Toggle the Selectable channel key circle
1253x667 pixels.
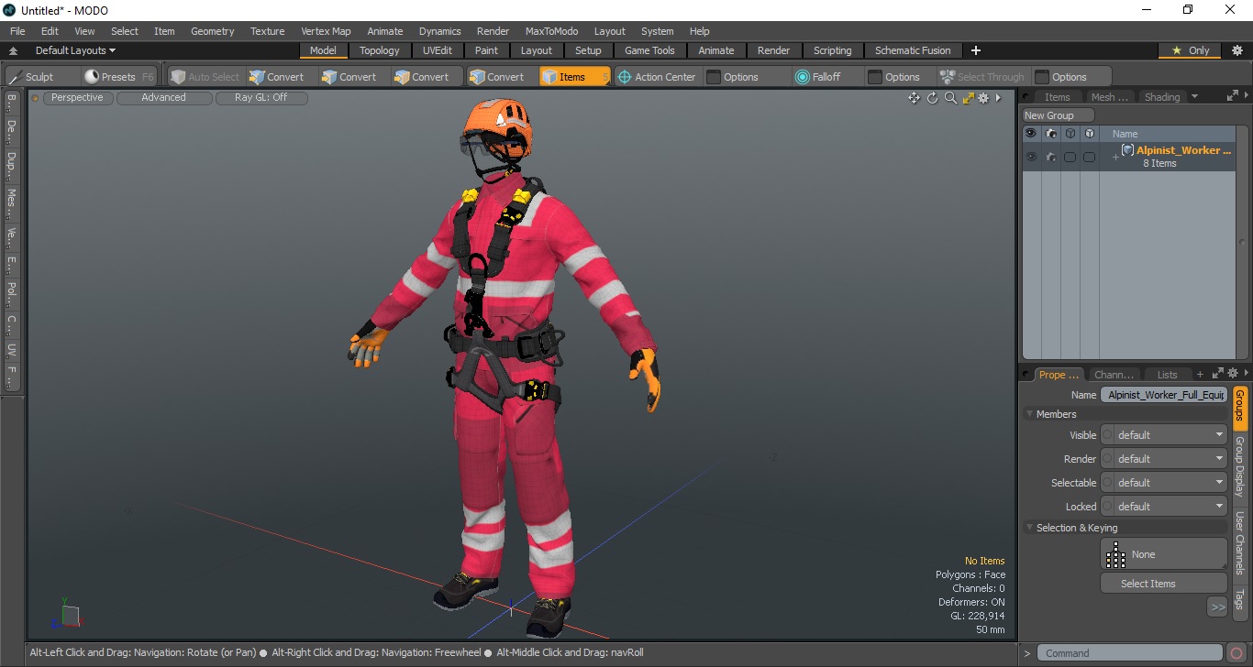[x=1107, y=483]
